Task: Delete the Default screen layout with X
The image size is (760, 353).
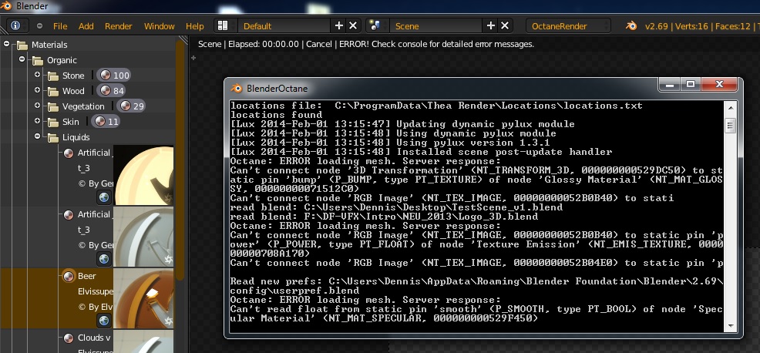Action: click(x=353, y=25)
